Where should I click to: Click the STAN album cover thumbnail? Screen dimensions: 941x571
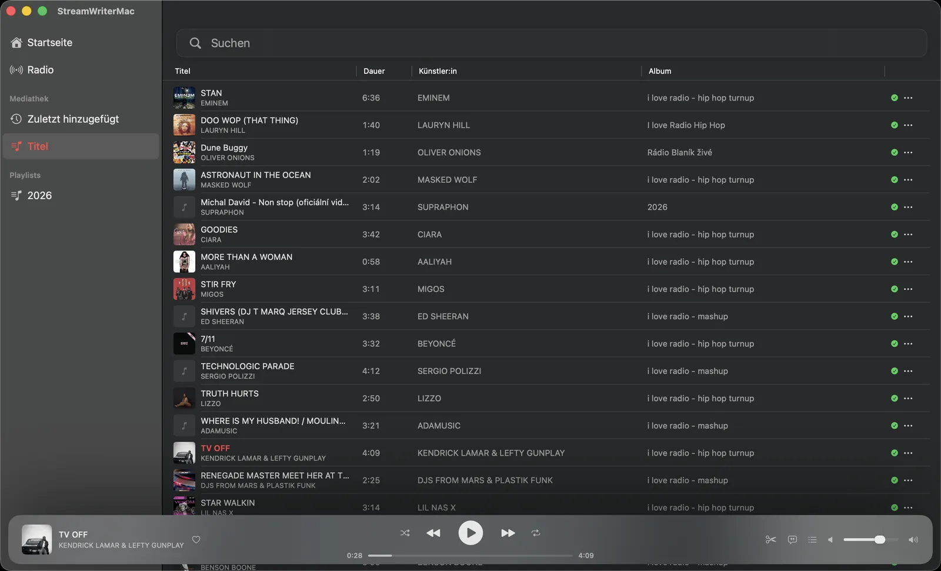(x=184, y=98)
